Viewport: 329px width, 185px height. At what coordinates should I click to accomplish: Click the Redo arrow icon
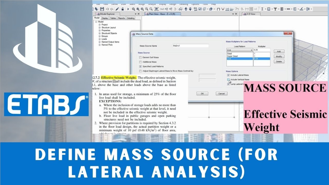[112, 9]
